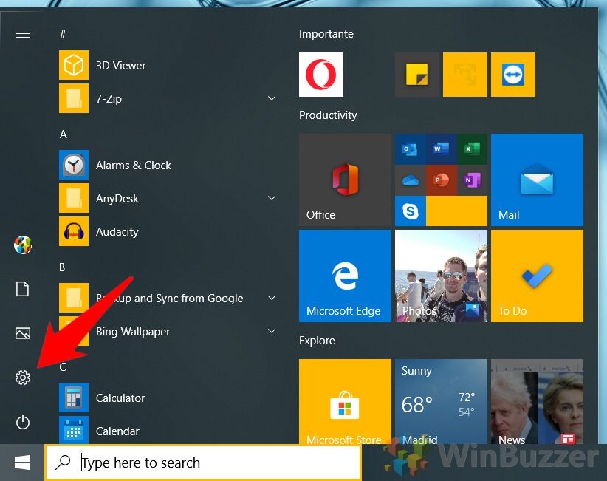Expand the Start hamburger menu

tap(23, 34)
